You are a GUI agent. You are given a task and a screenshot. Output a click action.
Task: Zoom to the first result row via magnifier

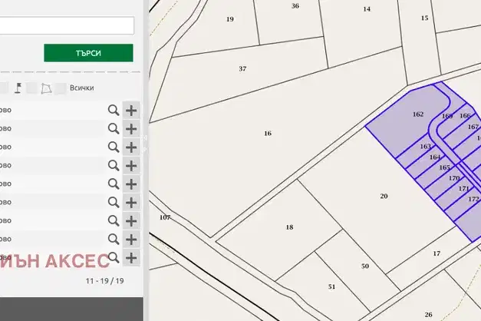click(114, 111)
